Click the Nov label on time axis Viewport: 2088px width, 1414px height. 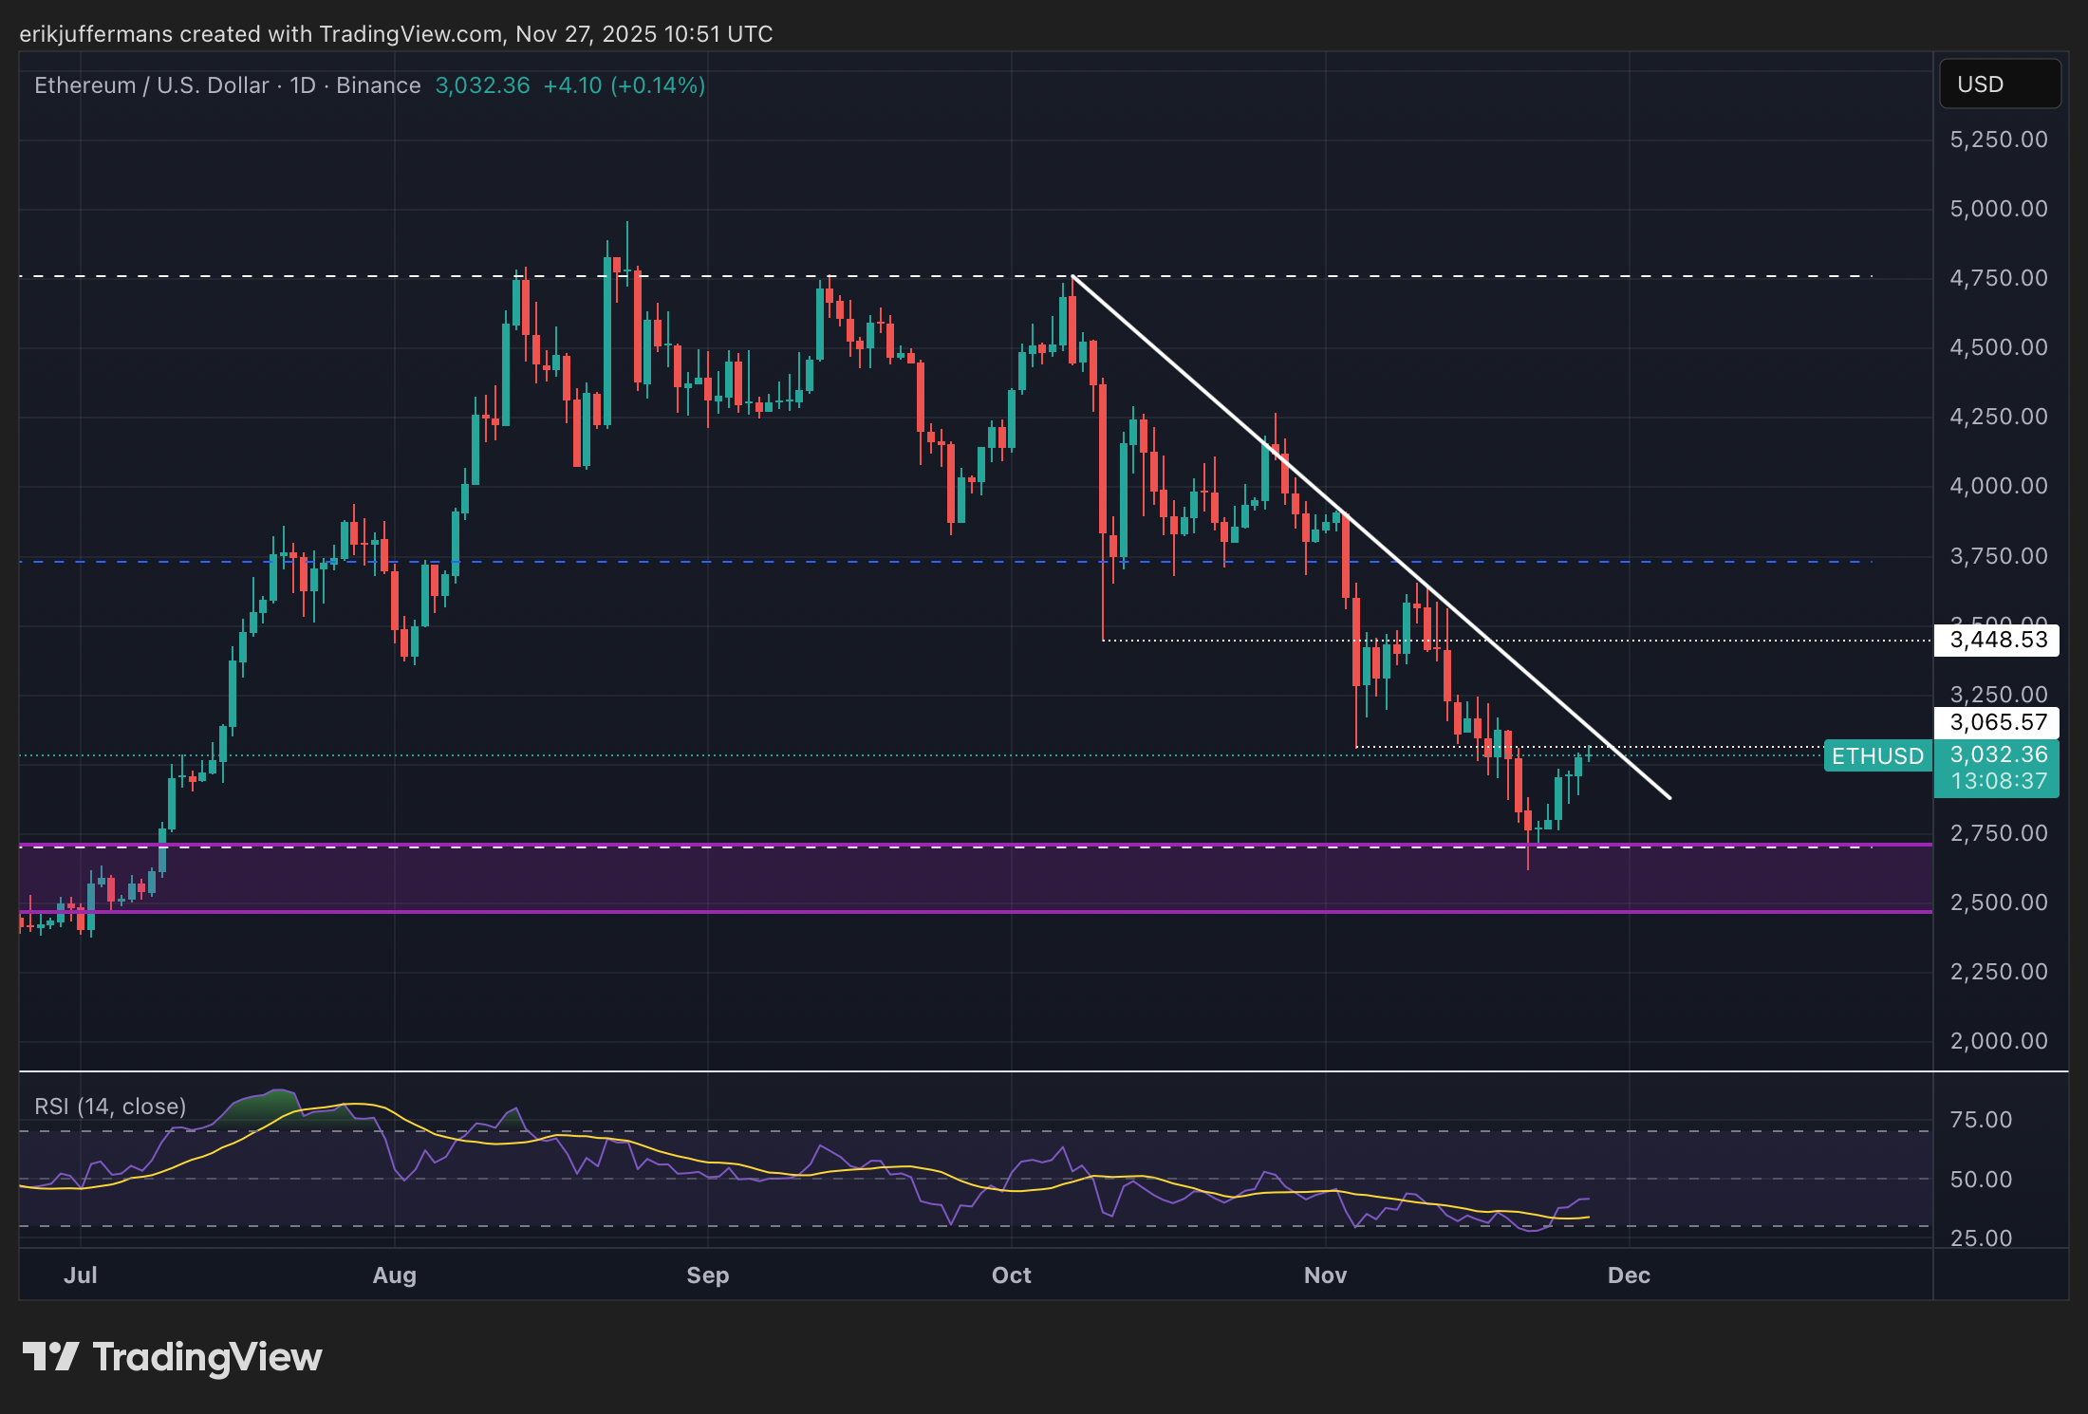point(1325,1275)
